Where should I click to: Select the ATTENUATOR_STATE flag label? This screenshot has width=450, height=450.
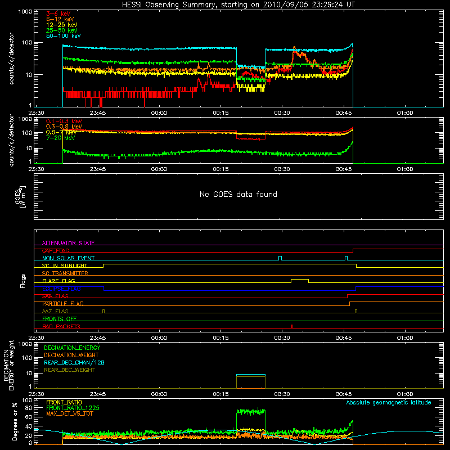[x=68, y=243]
